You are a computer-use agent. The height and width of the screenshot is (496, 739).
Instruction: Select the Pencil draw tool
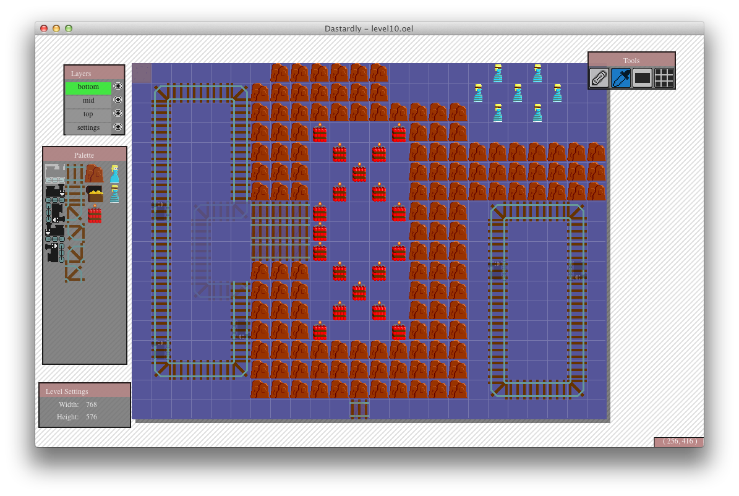coord(599,79)
